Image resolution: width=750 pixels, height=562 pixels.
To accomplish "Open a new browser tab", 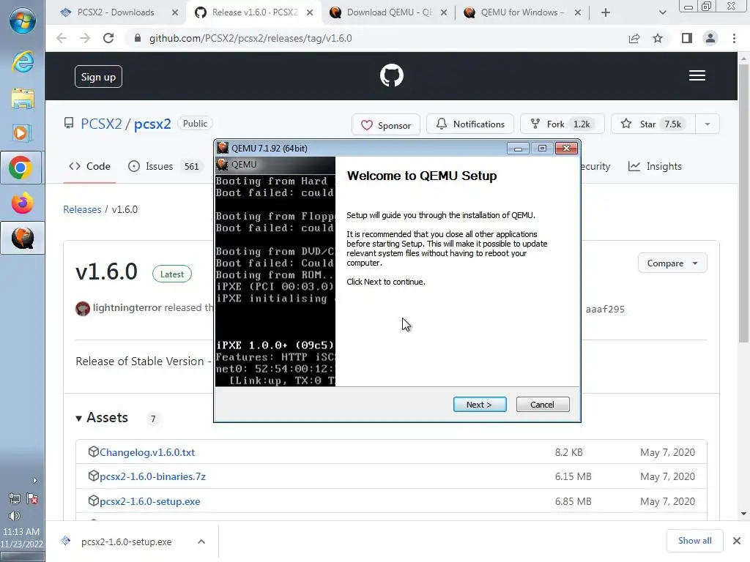I will (606, 12).
